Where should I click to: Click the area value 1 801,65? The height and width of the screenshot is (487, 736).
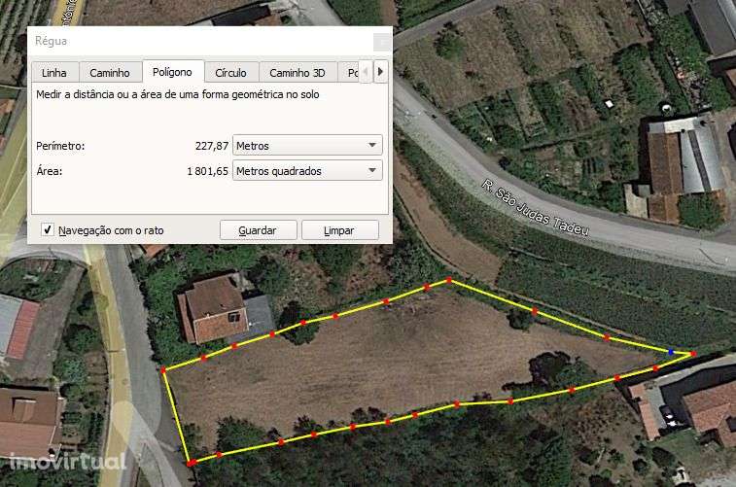pyautogui.click(x=207, y=171)
